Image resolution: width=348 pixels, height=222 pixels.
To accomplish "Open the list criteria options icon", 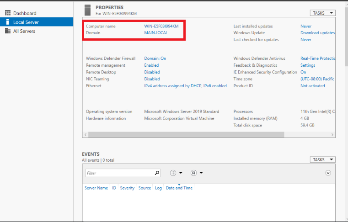I will 173,173.
